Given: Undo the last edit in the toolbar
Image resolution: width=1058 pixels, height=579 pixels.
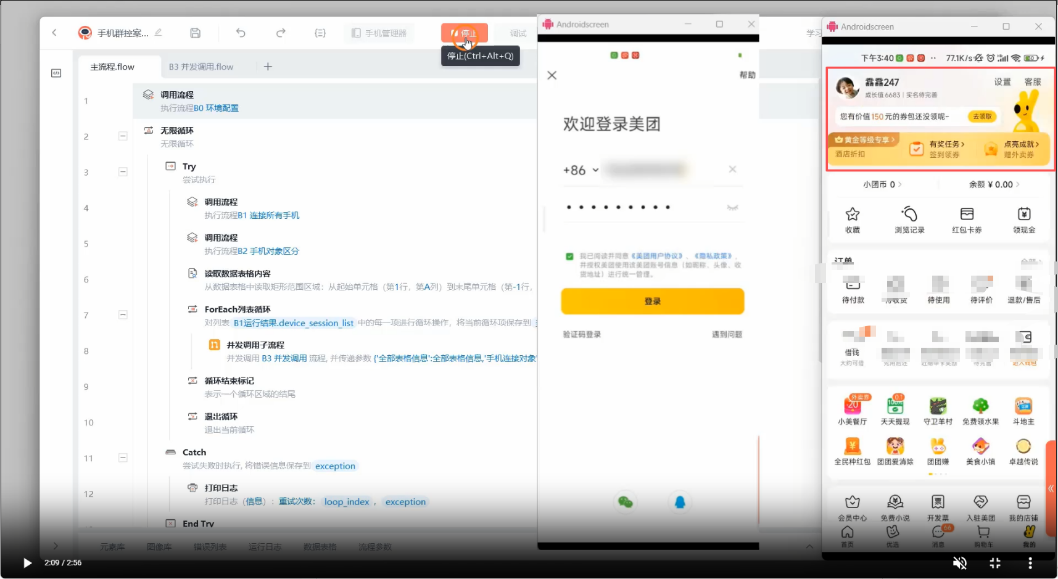Looking at the screenshot, I should click(241, 33).
